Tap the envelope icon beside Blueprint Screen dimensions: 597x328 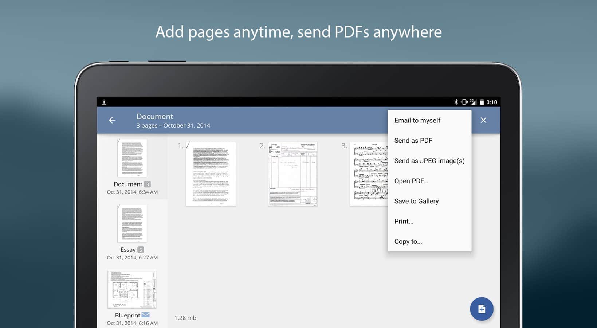[x=146, y=315]
